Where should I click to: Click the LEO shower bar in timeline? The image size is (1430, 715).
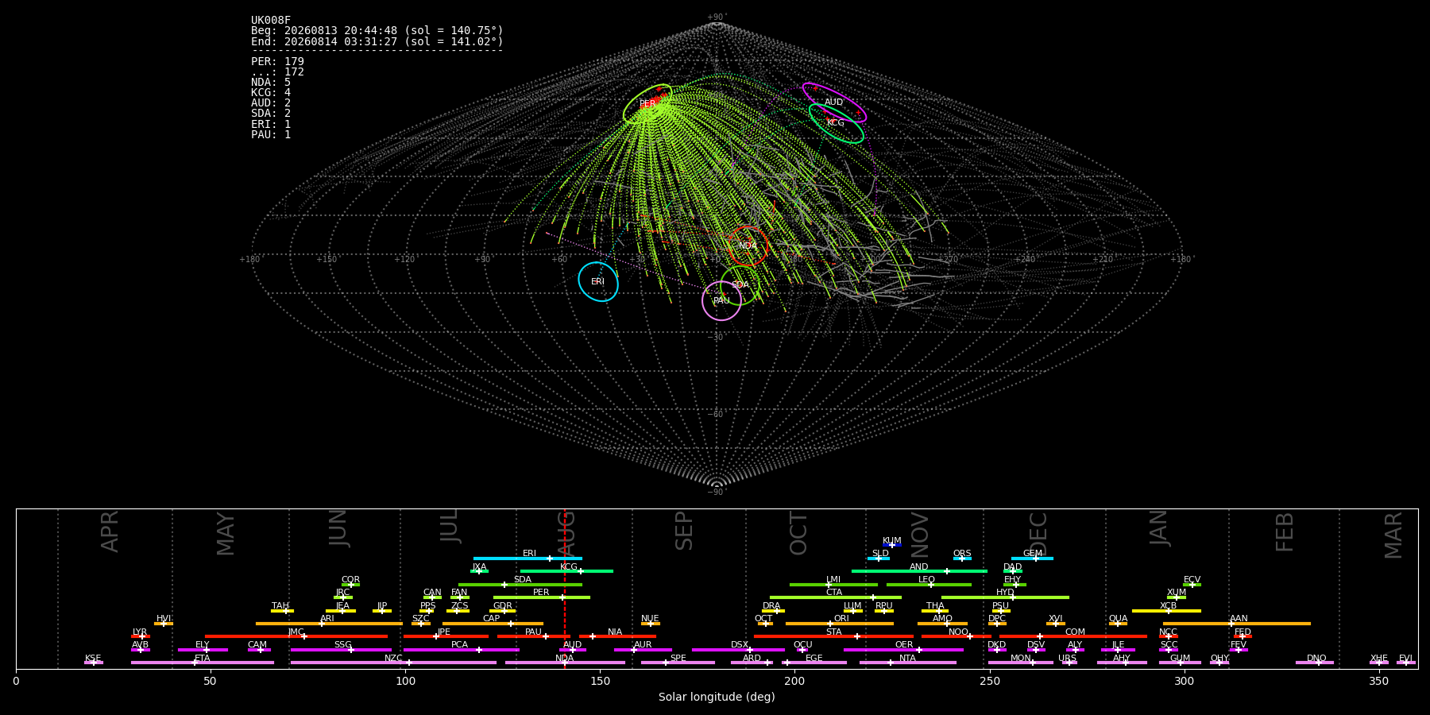pyautogui.click(x=929, y=585)
